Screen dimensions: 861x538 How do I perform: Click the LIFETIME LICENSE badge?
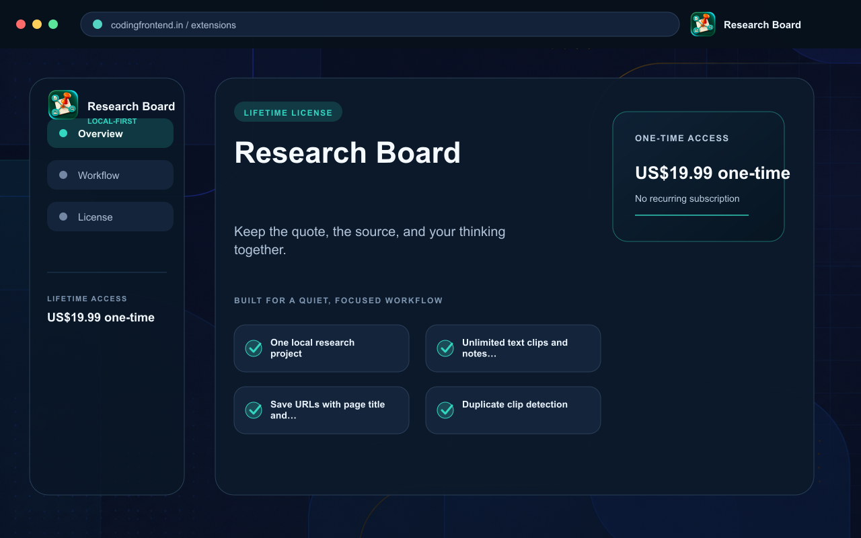(288, 112)
